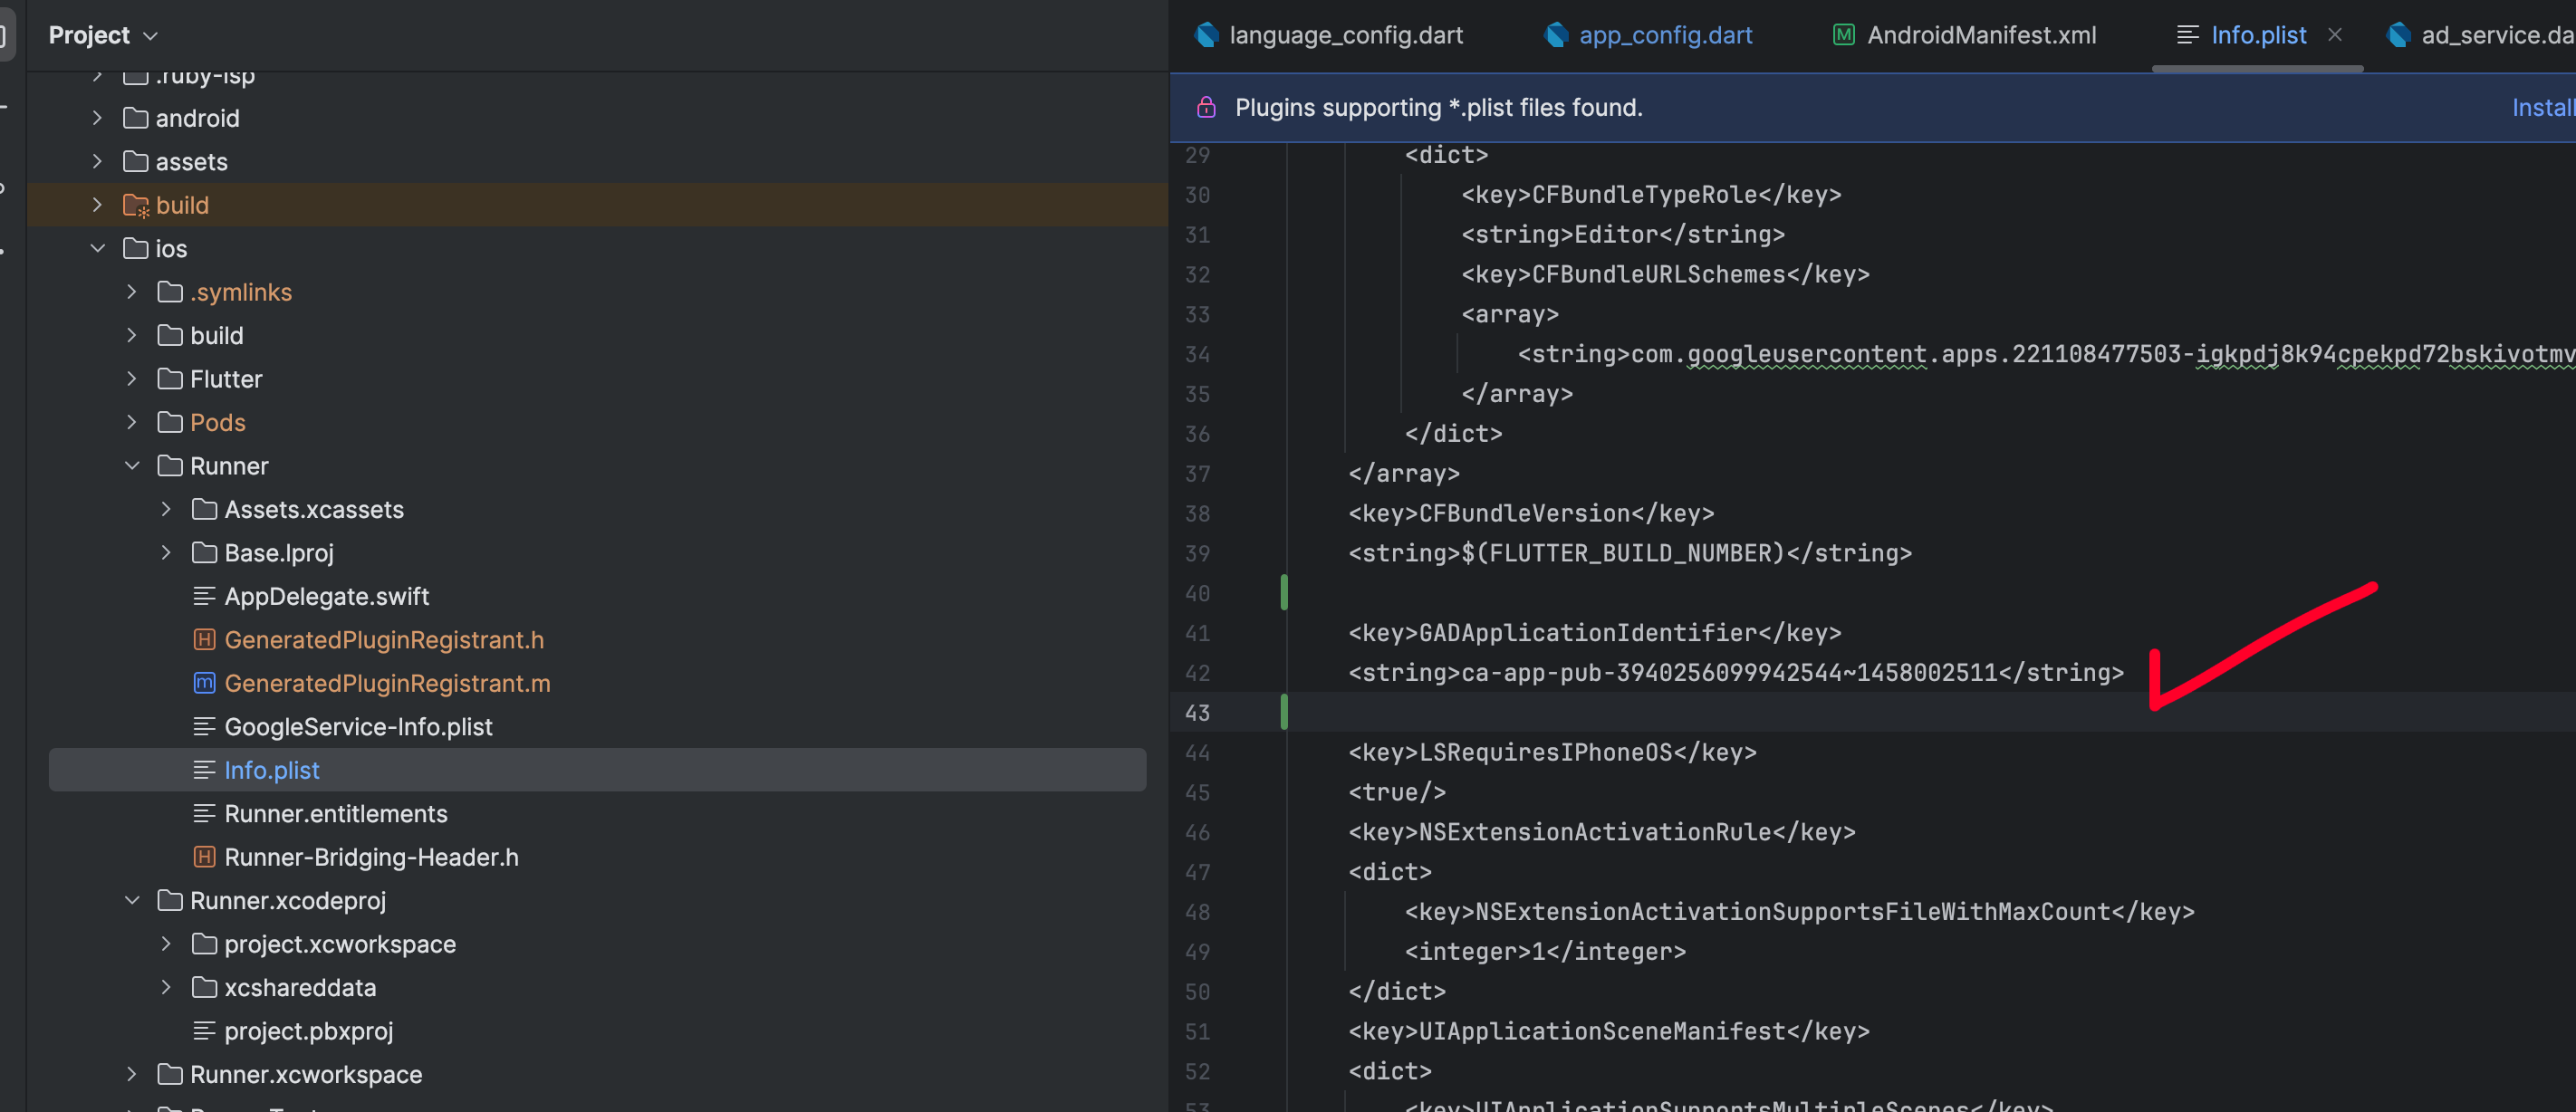Expand the xcshareddata folder
This screenshot has height=1112, width=2576.
(x=166, y=987)
